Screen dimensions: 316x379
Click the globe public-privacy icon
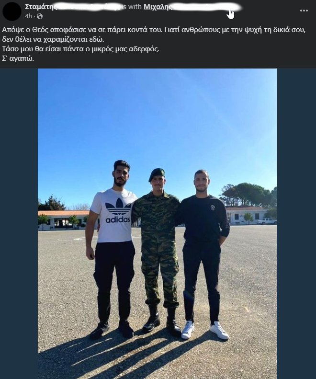click(40, 16)
